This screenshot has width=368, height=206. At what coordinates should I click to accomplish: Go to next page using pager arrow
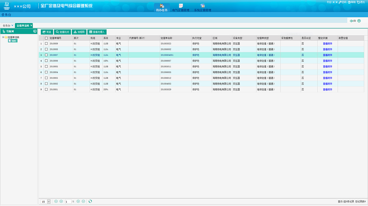click(x=78, y=202)
